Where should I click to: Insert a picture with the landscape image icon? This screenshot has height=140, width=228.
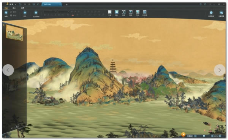pos(117,12)
